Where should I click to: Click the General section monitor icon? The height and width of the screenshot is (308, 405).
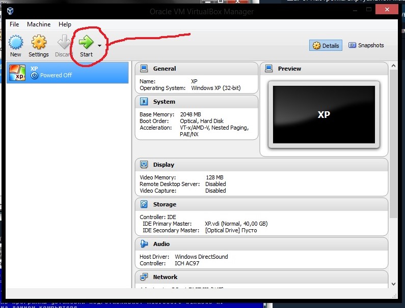click(x=144, y=69)
